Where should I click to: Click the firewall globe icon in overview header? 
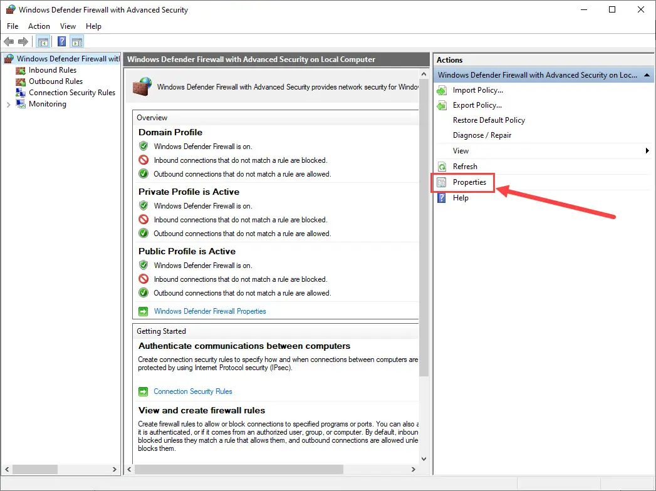(x=142, y=86)
